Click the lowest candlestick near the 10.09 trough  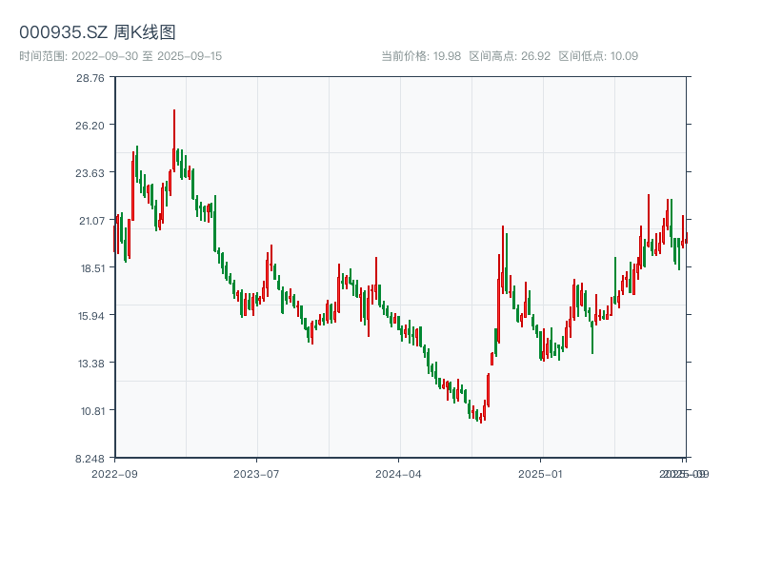pyautogui.click(x=481, y=416)
